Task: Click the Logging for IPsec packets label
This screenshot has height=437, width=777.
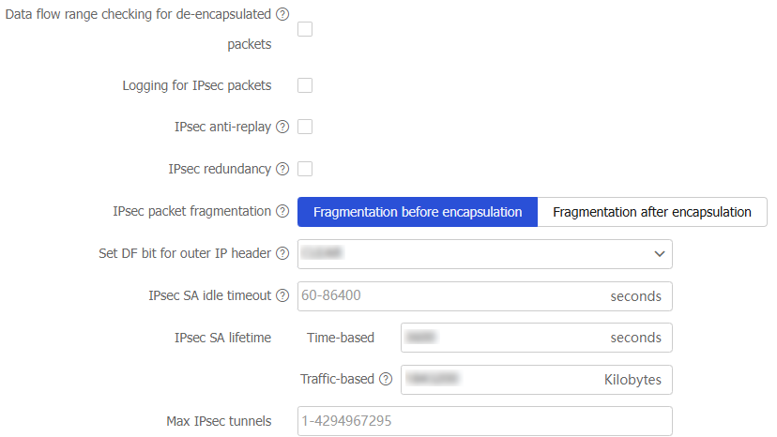Action: tap(197, 85)
